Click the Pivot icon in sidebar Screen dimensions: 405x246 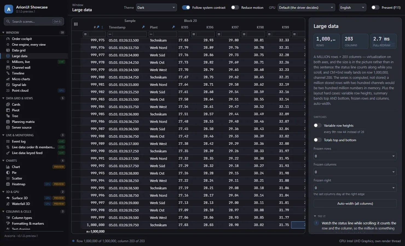8,110
